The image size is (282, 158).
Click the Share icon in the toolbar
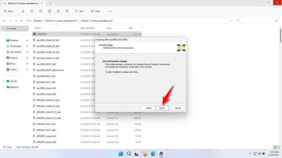(x=58, y=11)
